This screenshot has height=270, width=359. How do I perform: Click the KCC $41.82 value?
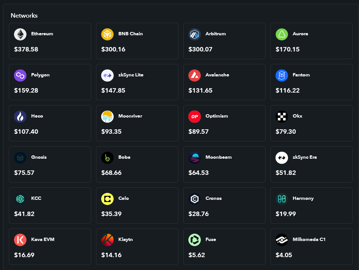pos(24,214)
